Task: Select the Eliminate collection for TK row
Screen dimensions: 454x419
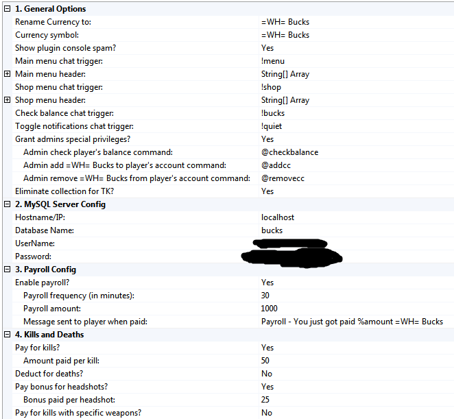Action: pos(64,191)
